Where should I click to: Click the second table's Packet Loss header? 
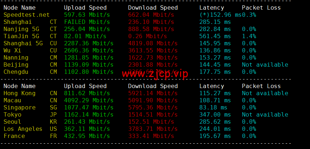(x=261, y=86)
